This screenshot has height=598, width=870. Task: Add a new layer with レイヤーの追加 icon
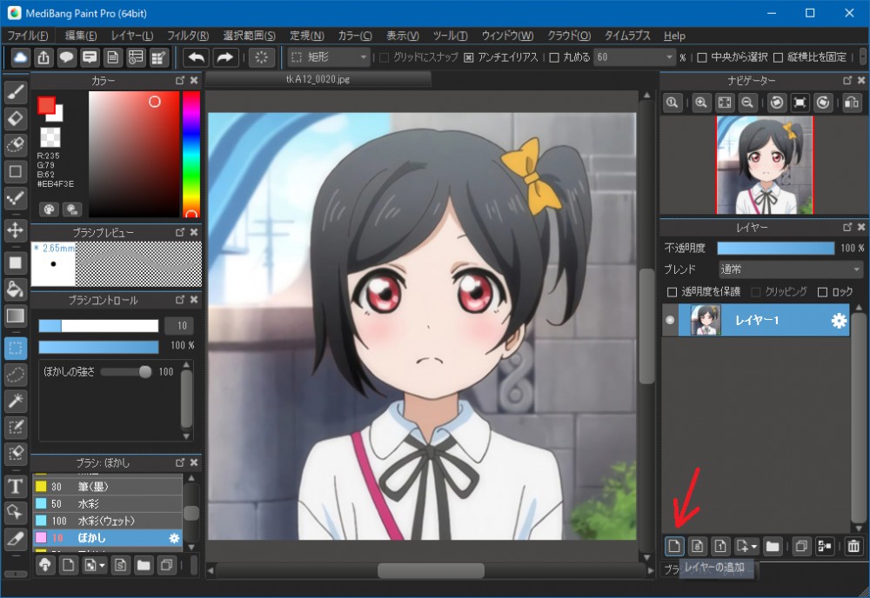[674, 547]
